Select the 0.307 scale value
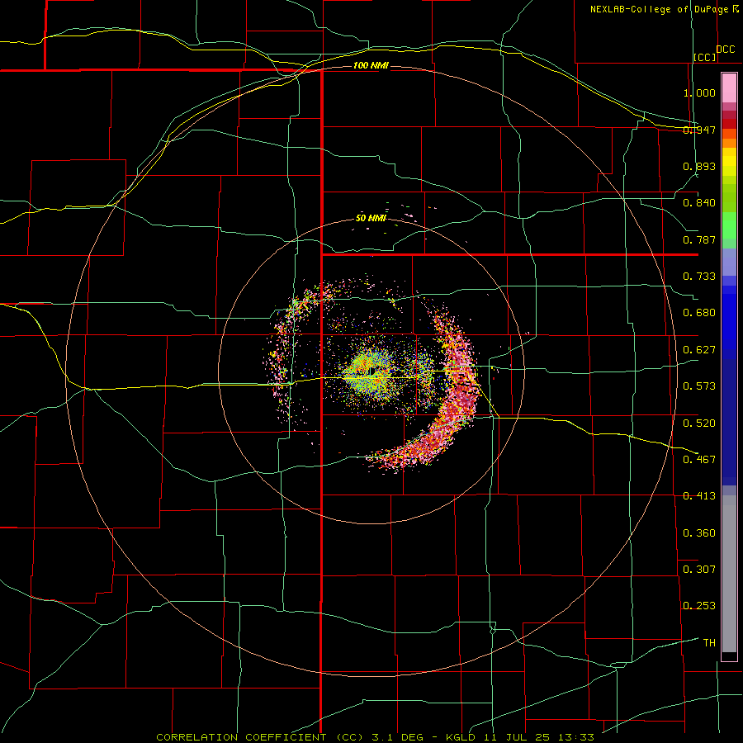Viewport: 743px width, 743px height. 699,569
